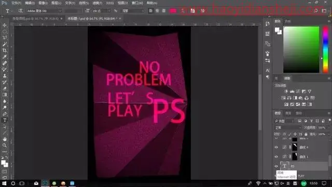Open the File menu
The width and height of the screenshot is (332, 187).
[x=16, y=3]
